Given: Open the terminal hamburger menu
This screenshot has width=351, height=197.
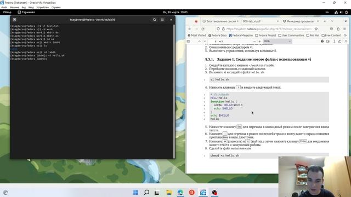Looking at the screenshot, I should pyautogui.click(x=162, y=20).
